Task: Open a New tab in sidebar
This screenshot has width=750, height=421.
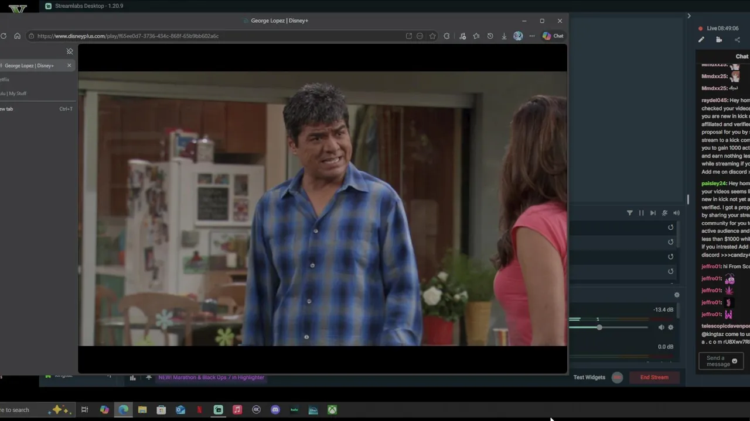Action: [x=37, y=109]
